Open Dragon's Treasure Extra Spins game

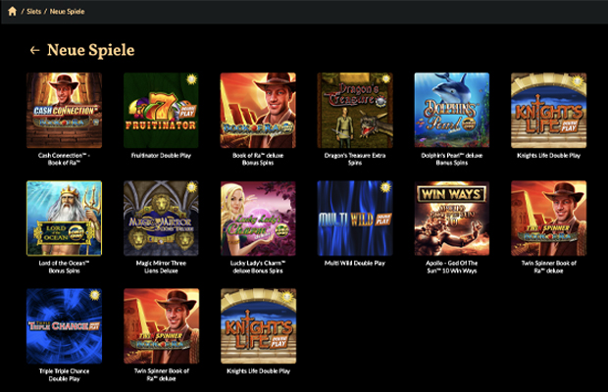click(355, 111)
